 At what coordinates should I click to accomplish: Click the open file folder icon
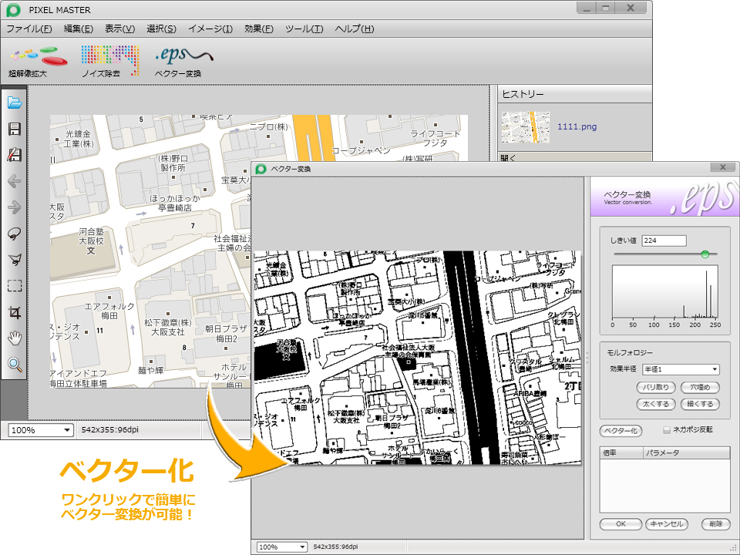pos(13,103)
